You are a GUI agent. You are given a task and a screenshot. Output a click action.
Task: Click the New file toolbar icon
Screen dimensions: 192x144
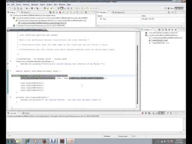(10, 8)
